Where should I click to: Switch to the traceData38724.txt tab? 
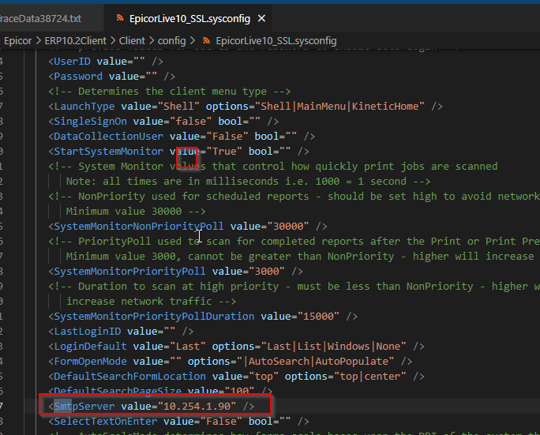pyautogui.click(x=40, y=19)
